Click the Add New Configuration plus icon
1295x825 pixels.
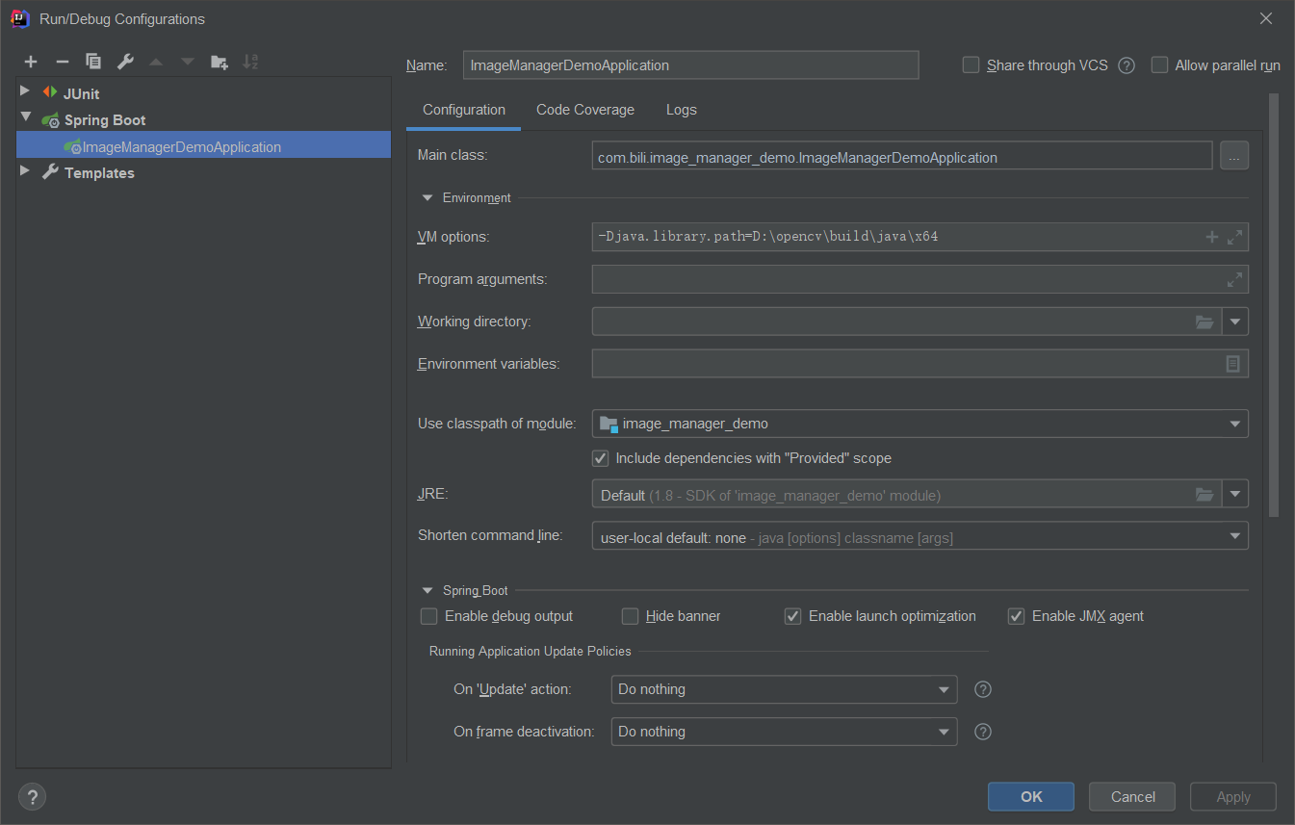point(31,62)
